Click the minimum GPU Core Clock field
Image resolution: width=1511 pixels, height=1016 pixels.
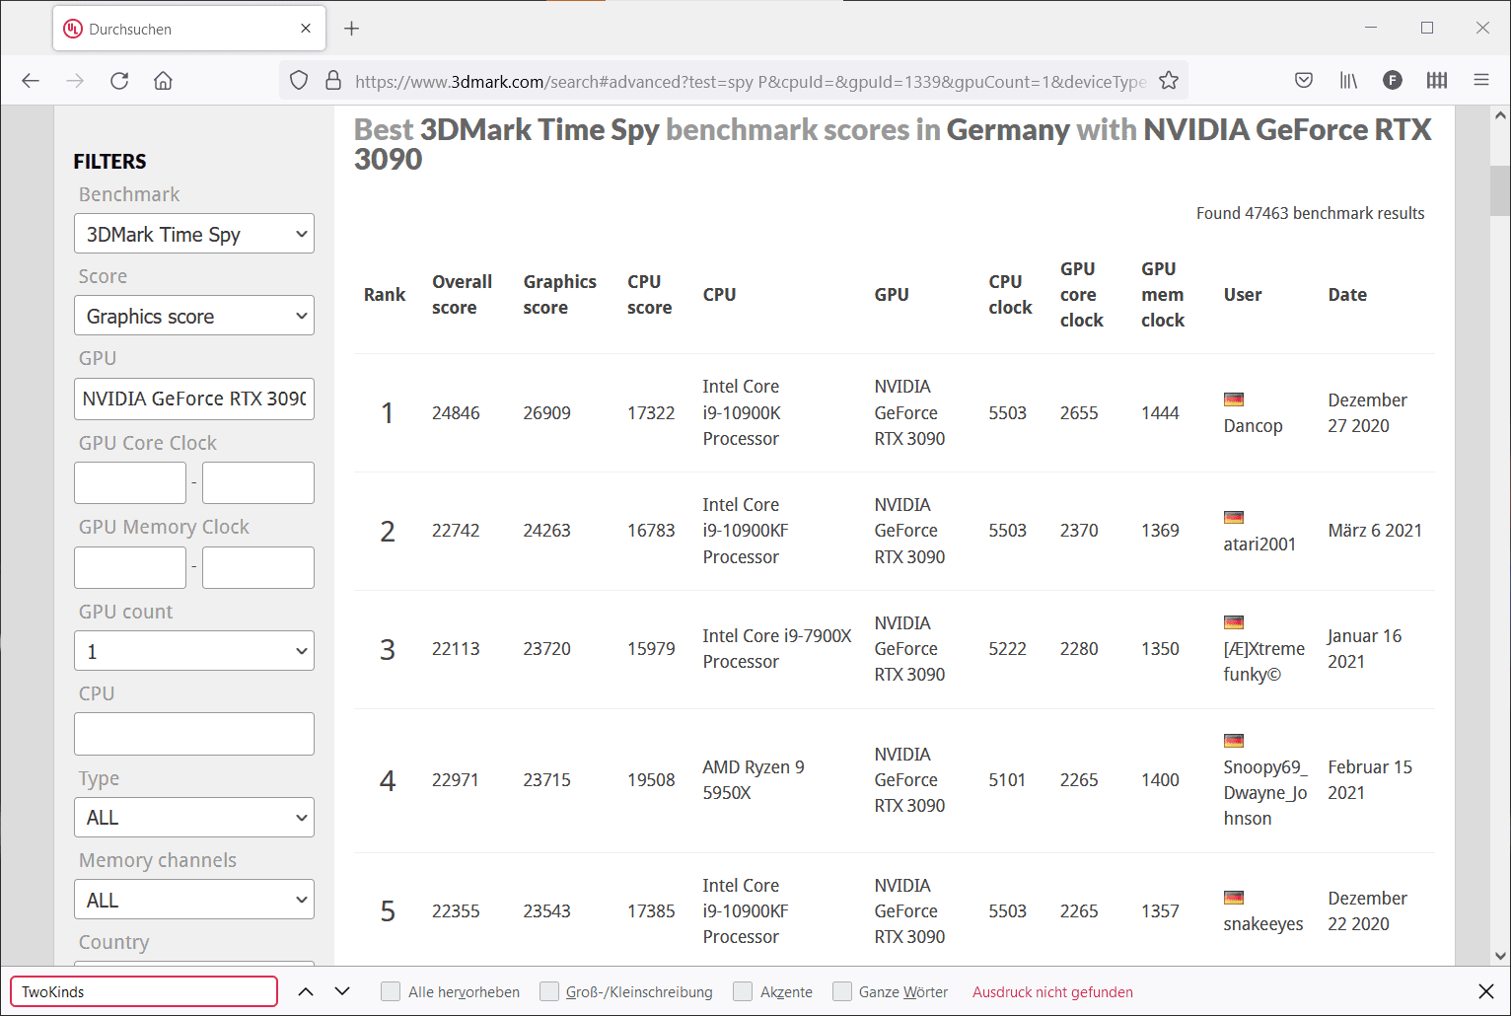tap(130, 483)
